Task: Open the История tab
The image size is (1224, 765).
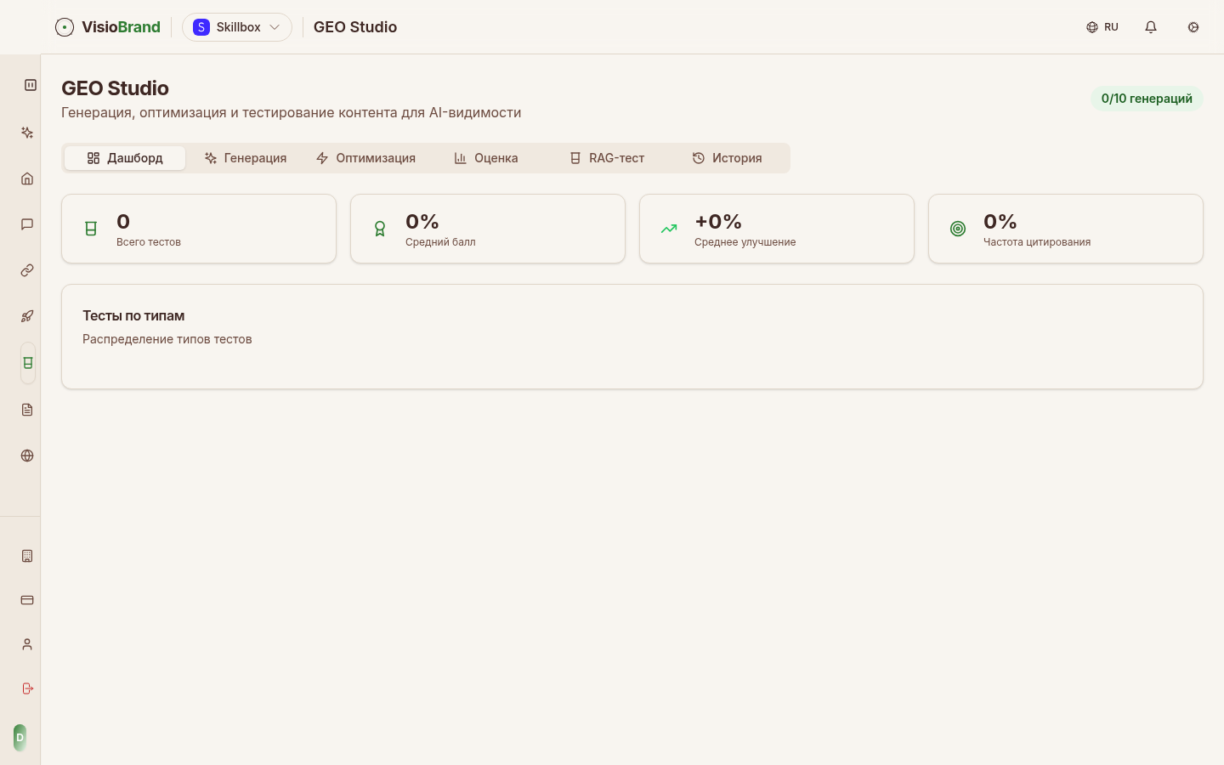Action: [727, 158]
